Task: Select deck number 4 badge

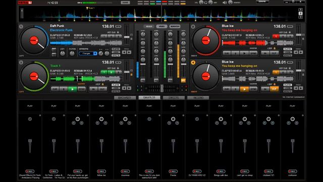Action: (x=193, y=63)
